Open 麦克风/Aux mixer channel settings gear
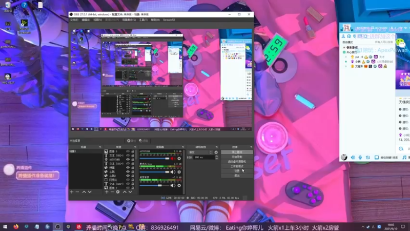The image size is (410, 231). click(x=179, y=172)
